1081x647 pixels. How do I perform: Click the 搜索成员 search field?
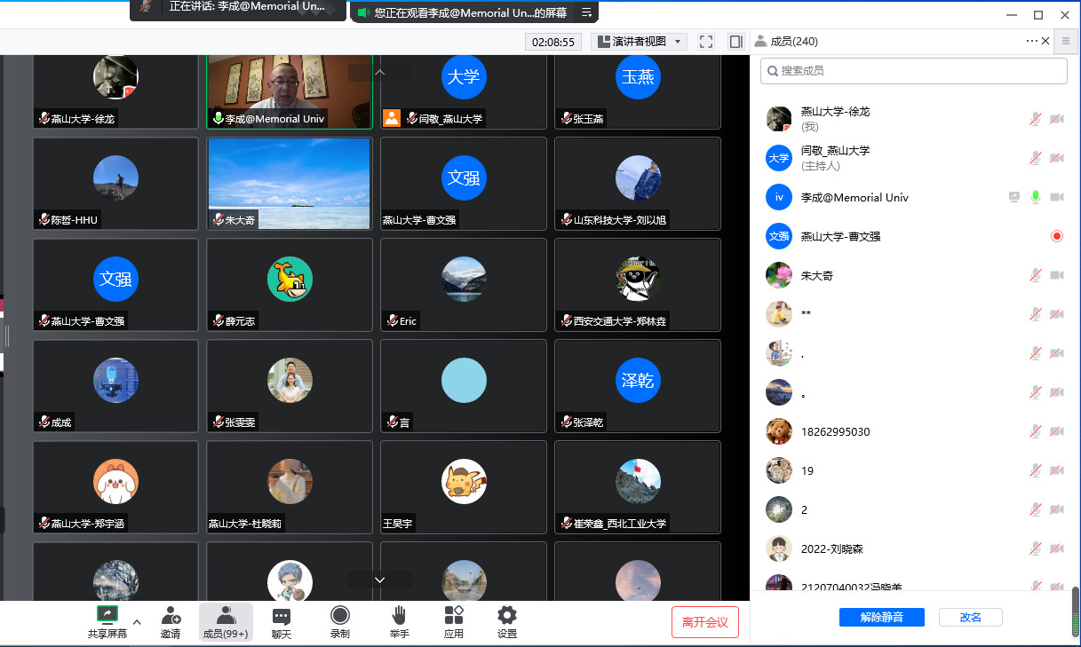(x=913, y=71)
